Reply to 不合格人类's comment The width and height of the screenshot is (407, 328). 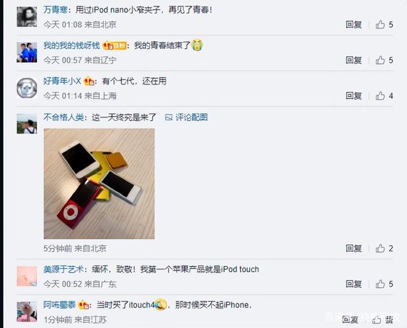[x=354, y=249]
